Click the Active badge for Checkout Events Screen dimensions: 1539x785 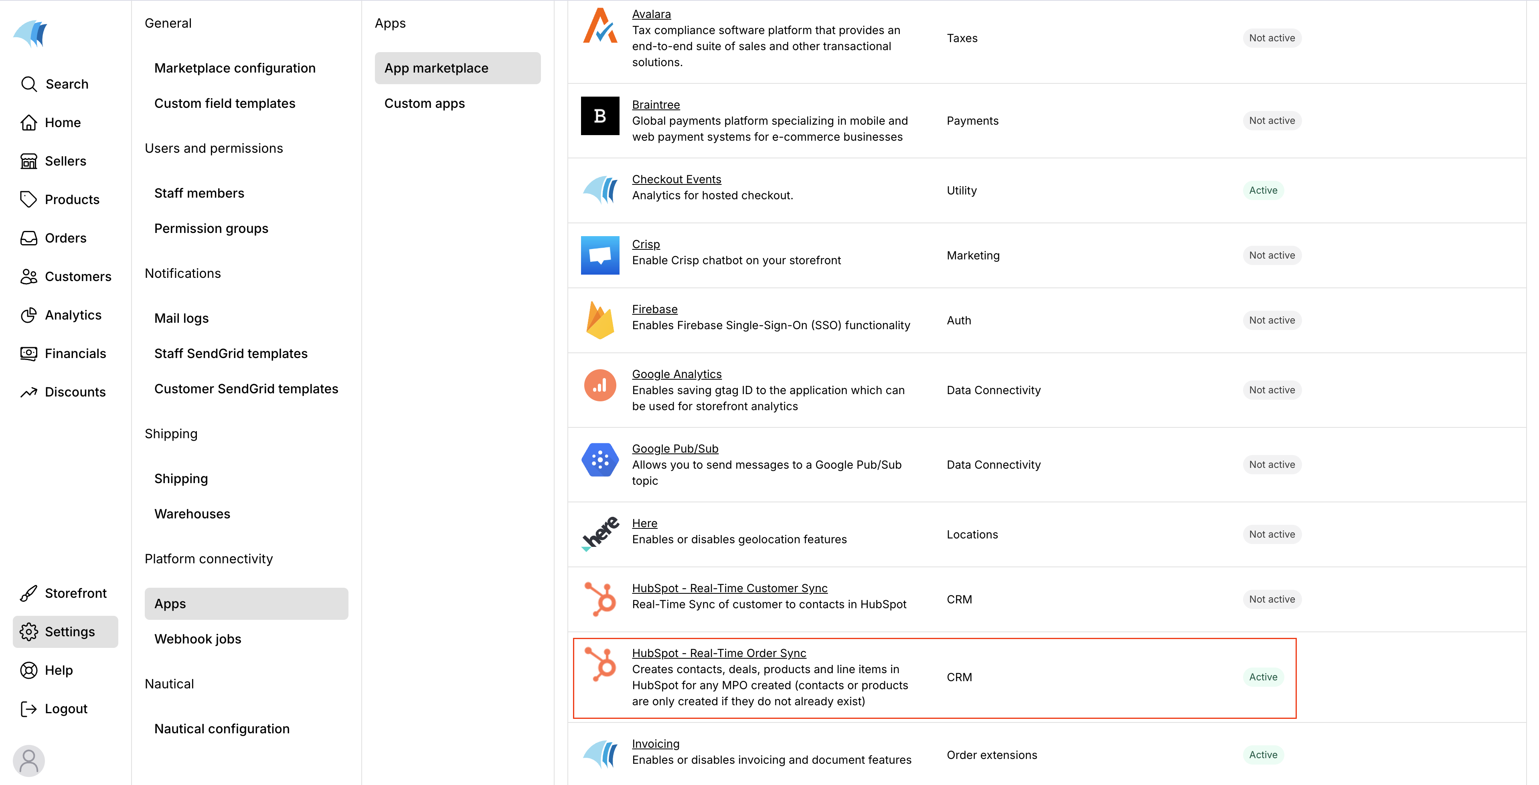click(x=1263, y=190)
